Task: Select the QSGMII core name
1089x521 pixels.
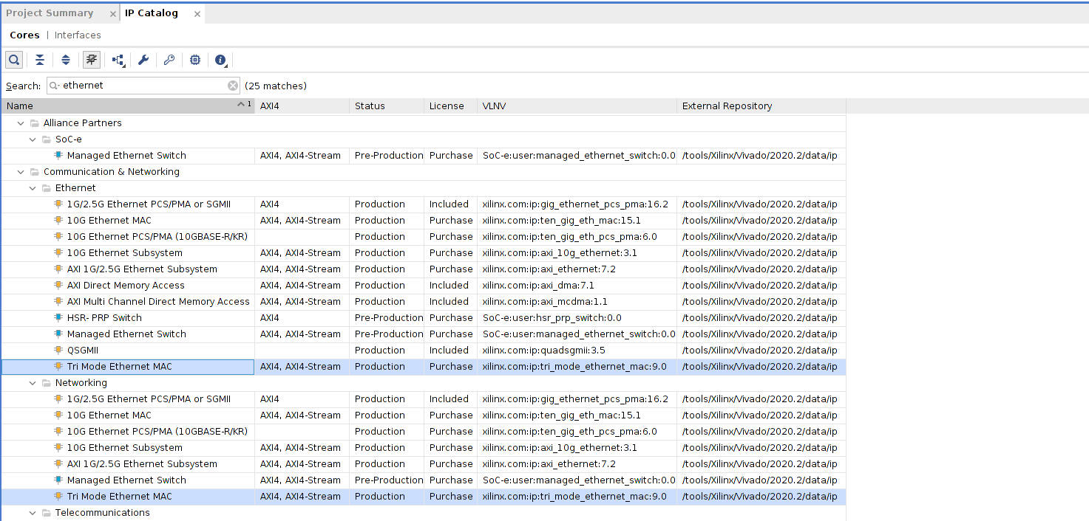Action: pyautogui.click(x=83, y=351)
